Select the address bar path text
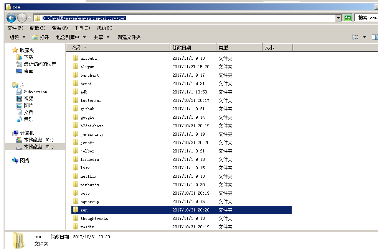Viewport: 378px width, 249px height. click(x=84, y=18)
